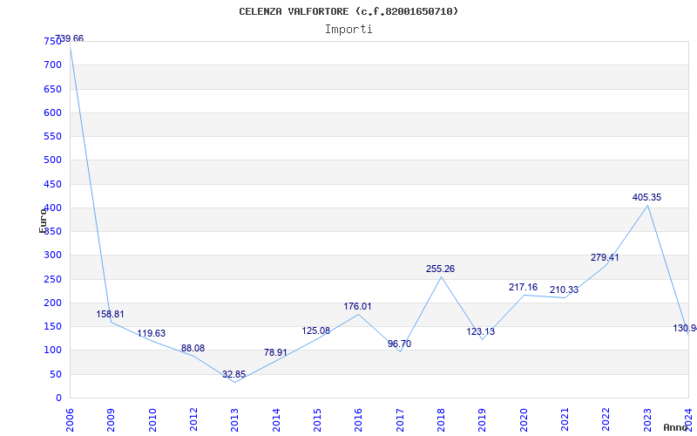697x436 pixels.
Task: Click the 2016 x-axis year label
Action: tap(359, 419)
